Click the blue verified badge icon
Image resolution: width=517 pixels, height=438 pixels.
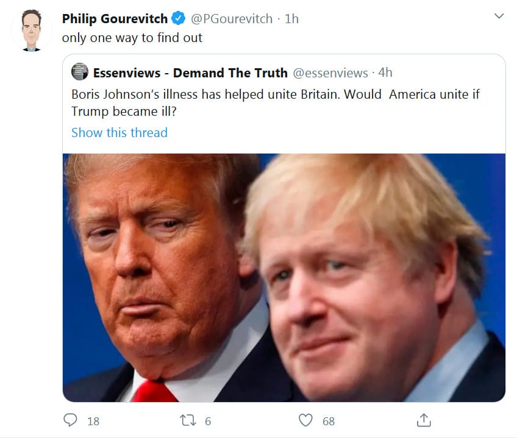click(179, 19)
